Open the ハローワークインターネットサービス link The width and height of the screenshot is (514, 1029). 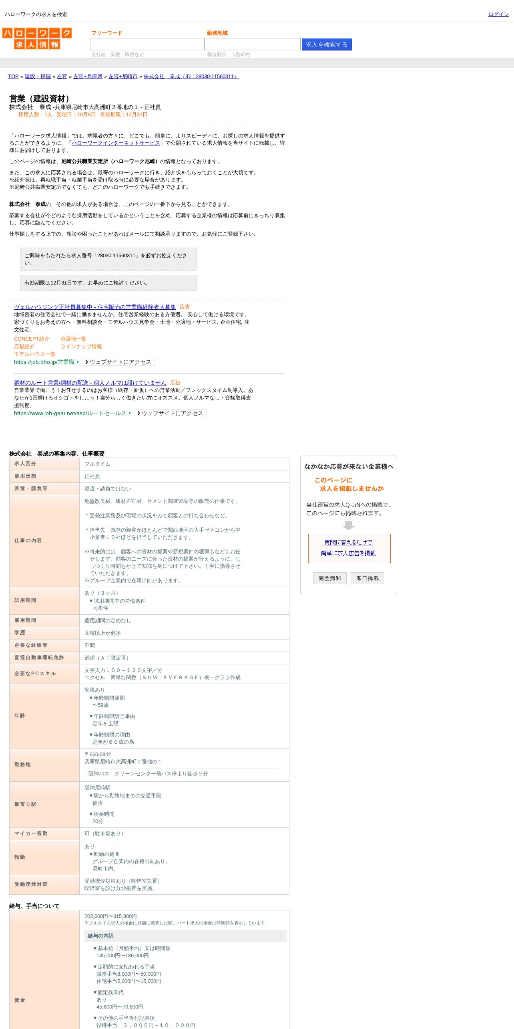116,143
